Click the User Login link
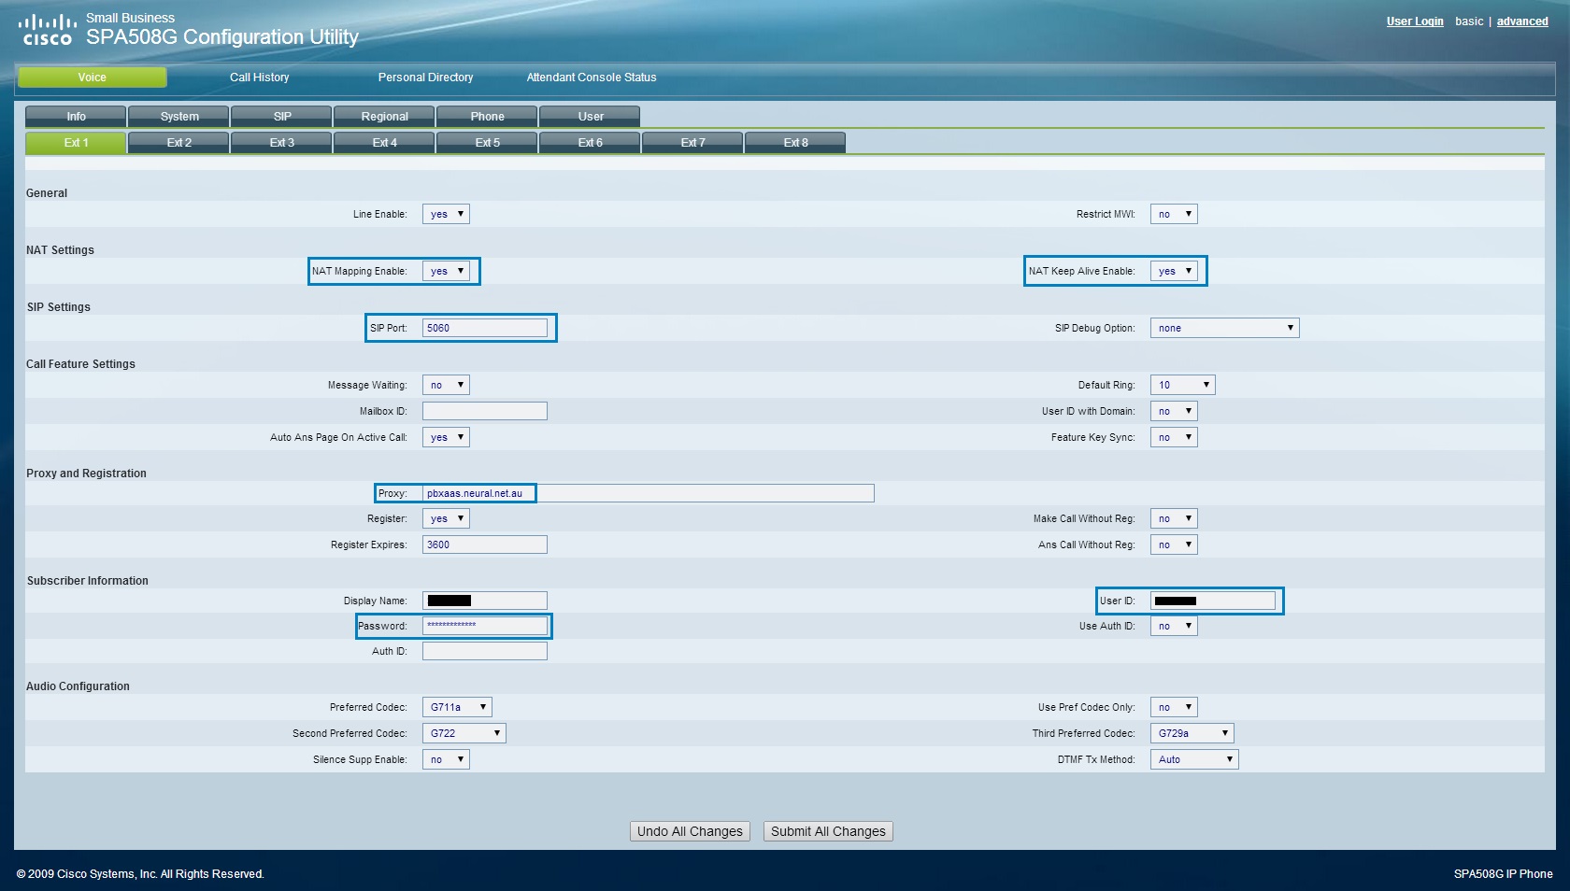 pos(1415,21)
